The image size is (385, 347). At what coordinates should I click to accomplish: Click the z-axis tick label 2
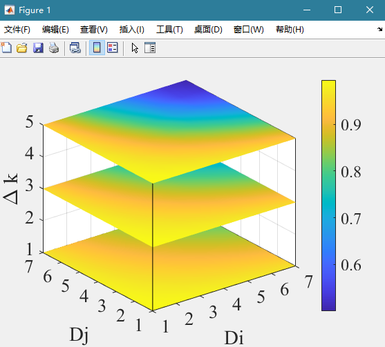pyautogui.click(x=30, y=217)
